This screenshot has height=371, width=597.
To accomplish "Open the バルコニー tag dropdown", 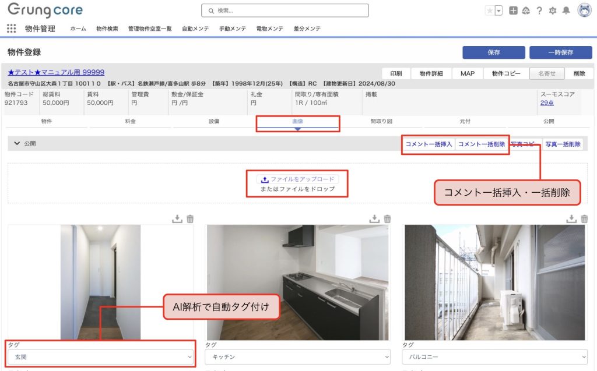I will (494, 356).
